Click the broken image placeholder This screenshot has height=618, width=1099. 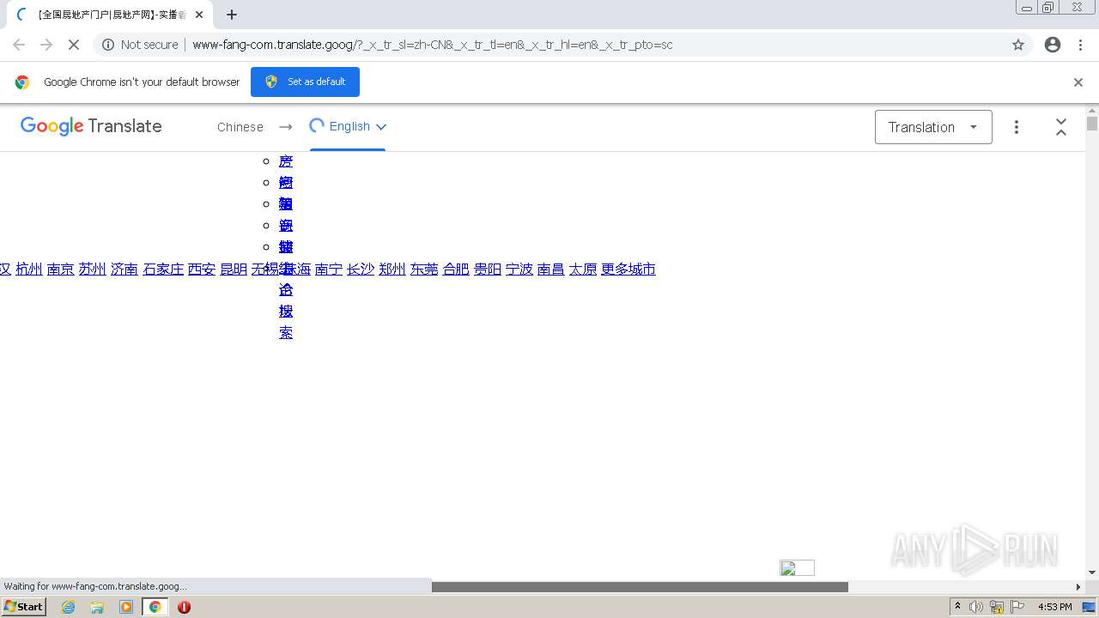pyautogui.click(x=797, y=568)
